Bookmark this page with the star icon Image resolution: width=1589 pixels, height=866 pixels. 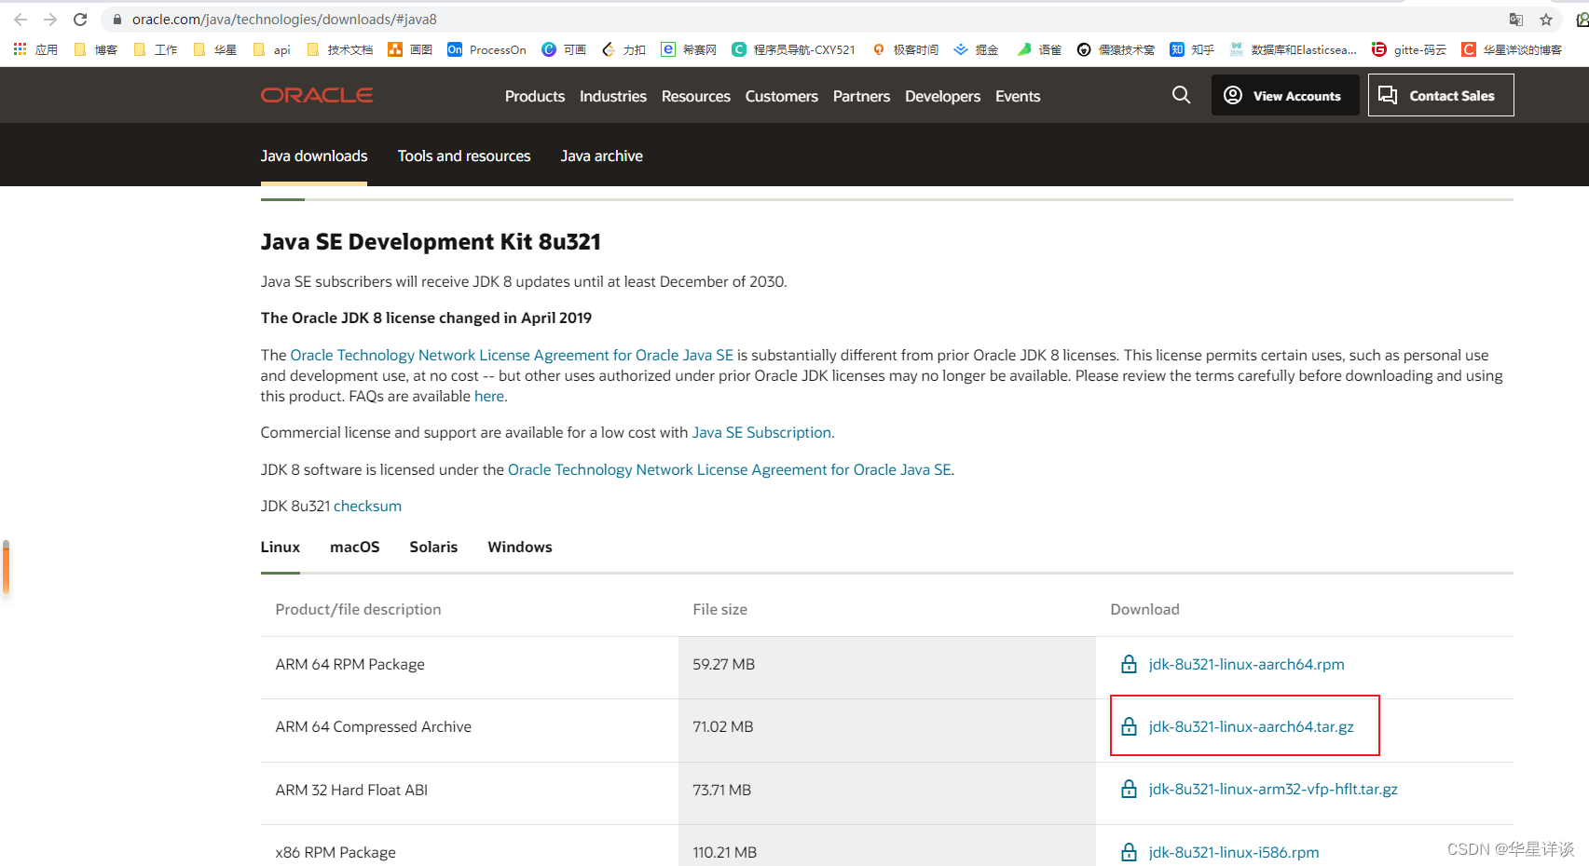(1546, 20)
